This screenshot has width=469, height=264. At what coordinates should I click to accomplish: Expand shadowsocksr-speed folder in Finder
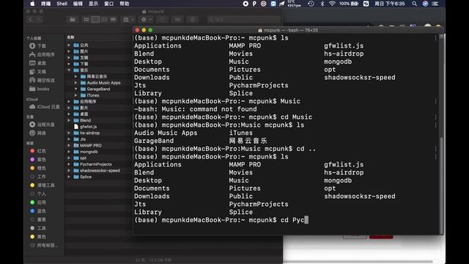(x=69, y=171)
